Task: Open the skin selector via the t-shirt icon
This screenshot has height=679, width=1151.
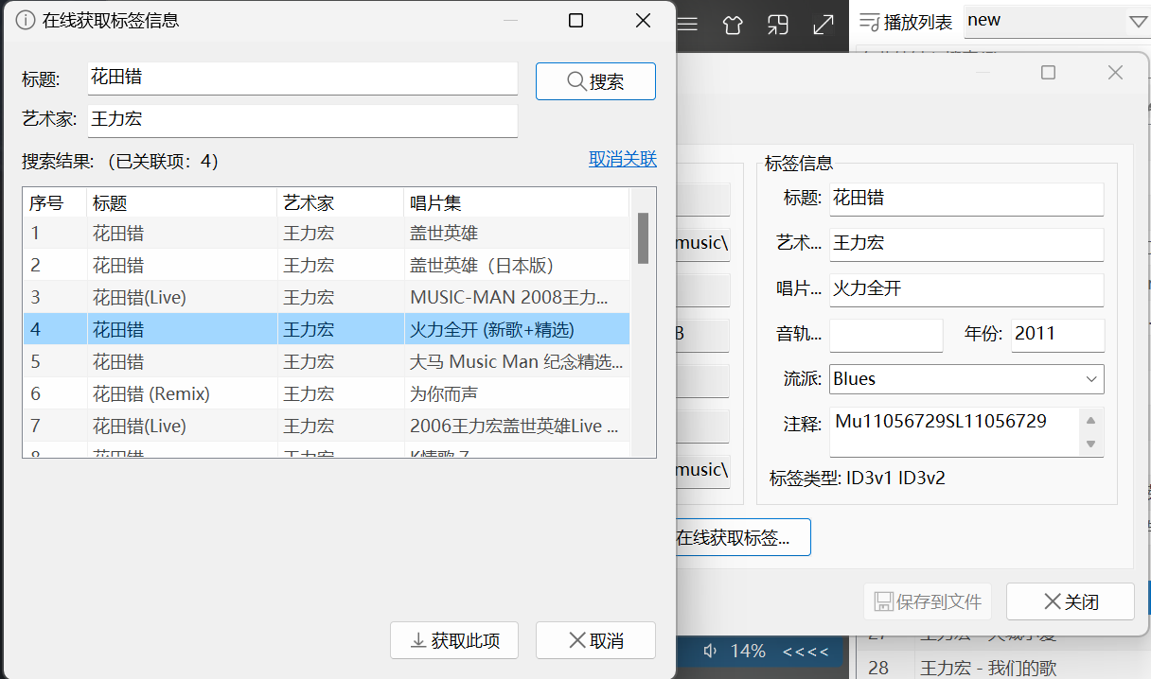Action: 733,25
